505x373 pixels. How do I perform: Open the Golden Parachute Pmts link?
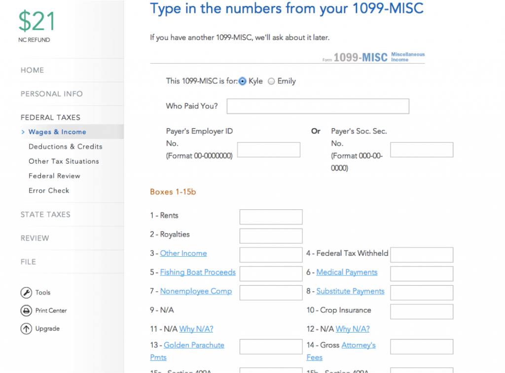coord(193,345)
